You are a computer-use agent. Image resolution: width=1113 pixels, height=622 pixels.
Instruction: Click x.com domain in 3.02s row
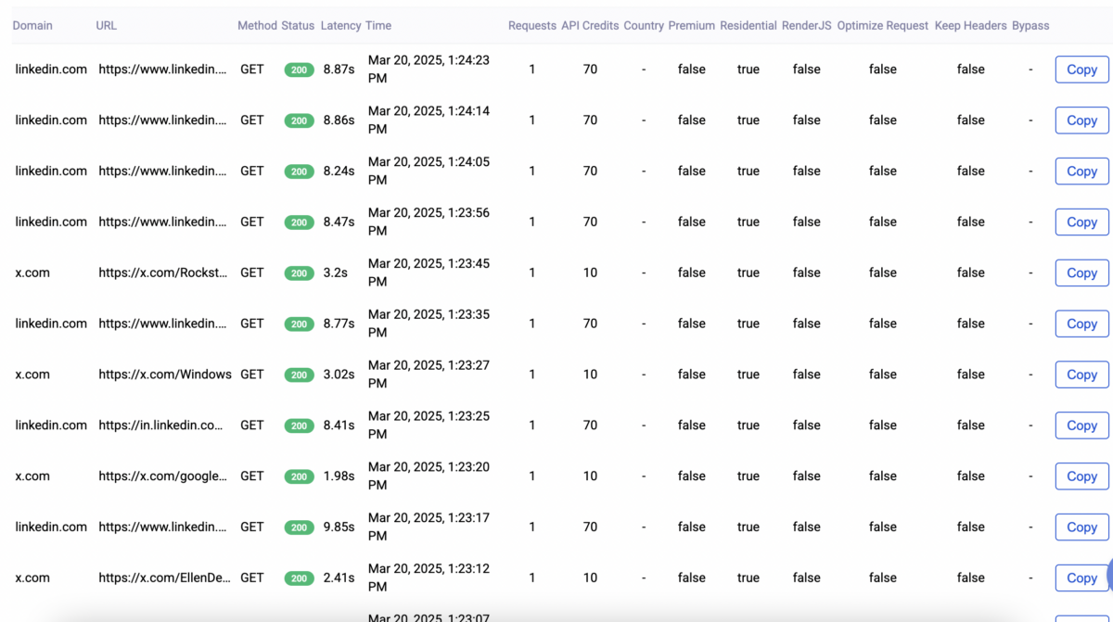tap(32, 374)
